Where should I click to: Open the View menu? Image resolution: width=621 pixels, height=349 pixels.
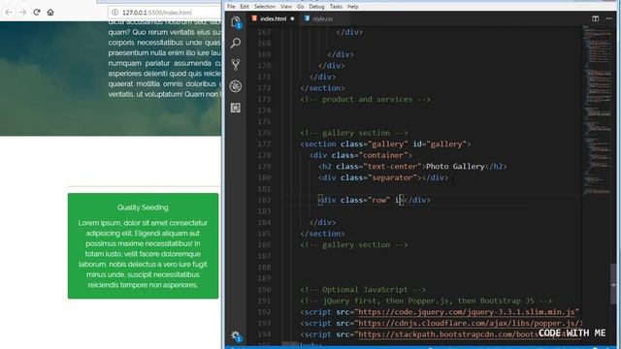286,7
